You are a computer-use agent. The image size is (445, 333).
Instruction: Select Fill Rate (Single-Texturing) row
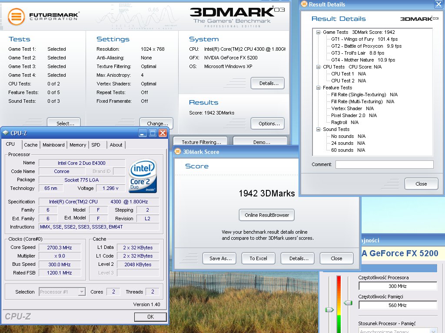point(365,95)
